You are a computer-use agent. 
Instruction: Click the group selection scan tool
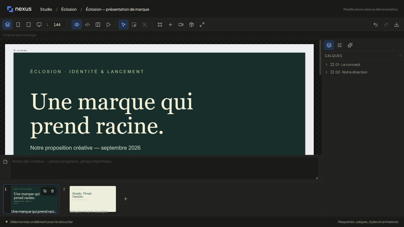145,25
